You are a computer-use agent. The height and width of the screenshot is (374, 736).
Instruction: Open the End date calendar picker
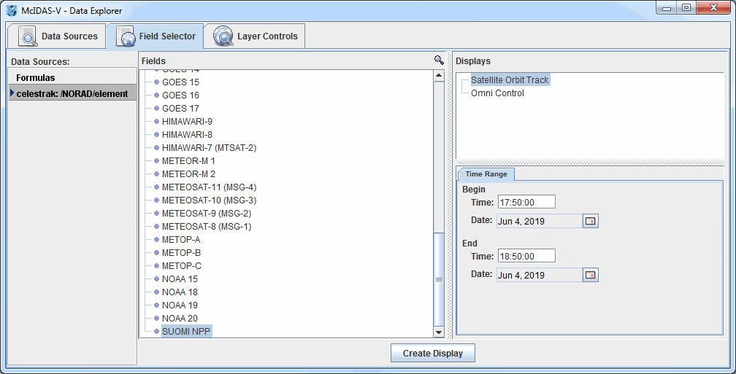click(x=591, y=275)
